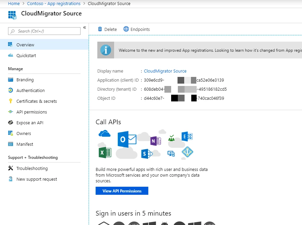302x225 pixels.
Task: Open the Troubleshooting menu item
Action: [44, 168]
